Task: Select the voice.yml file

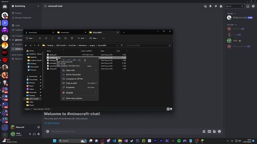Action: (53, 69)
